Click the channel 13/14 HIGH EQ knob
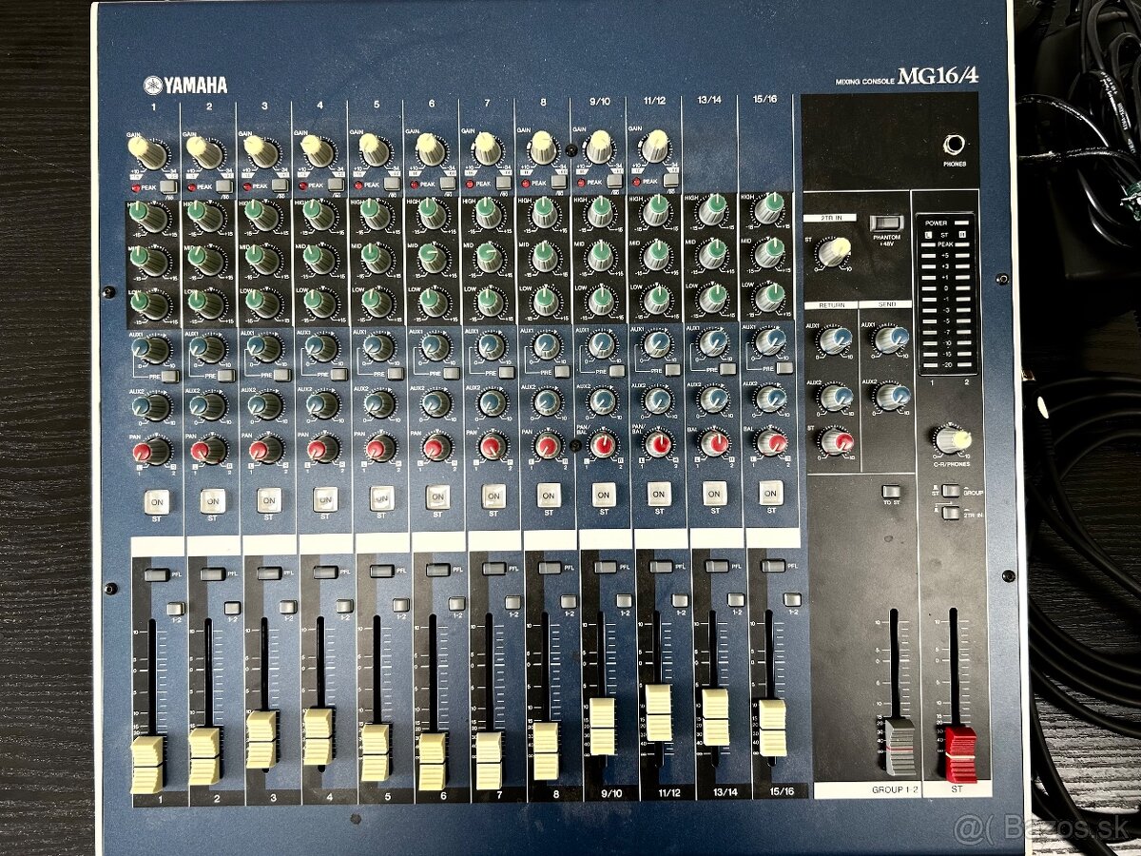This screenshot has width=1141, height=856. pyautogui.click(x=712, y=210)
